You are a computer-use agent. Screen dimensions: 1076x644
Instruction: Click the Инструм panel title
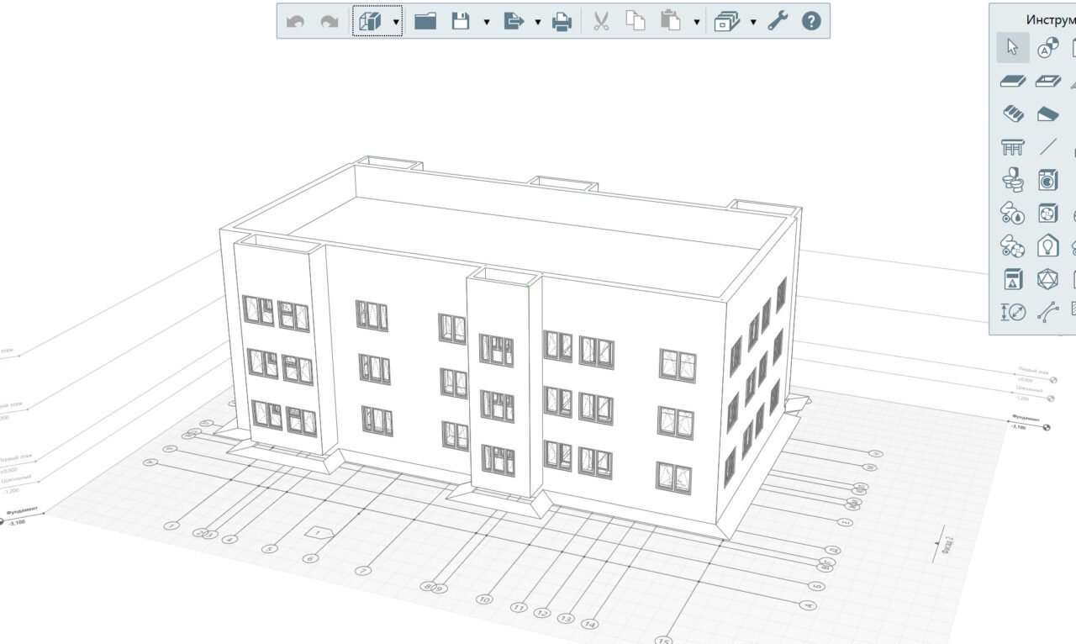coord(1051,18)
